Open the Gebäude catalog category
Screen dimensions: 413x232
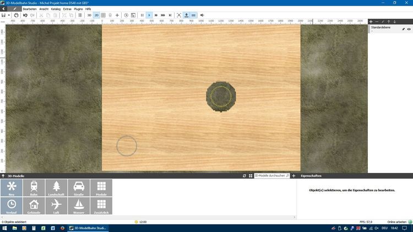(x=34, y=206)
